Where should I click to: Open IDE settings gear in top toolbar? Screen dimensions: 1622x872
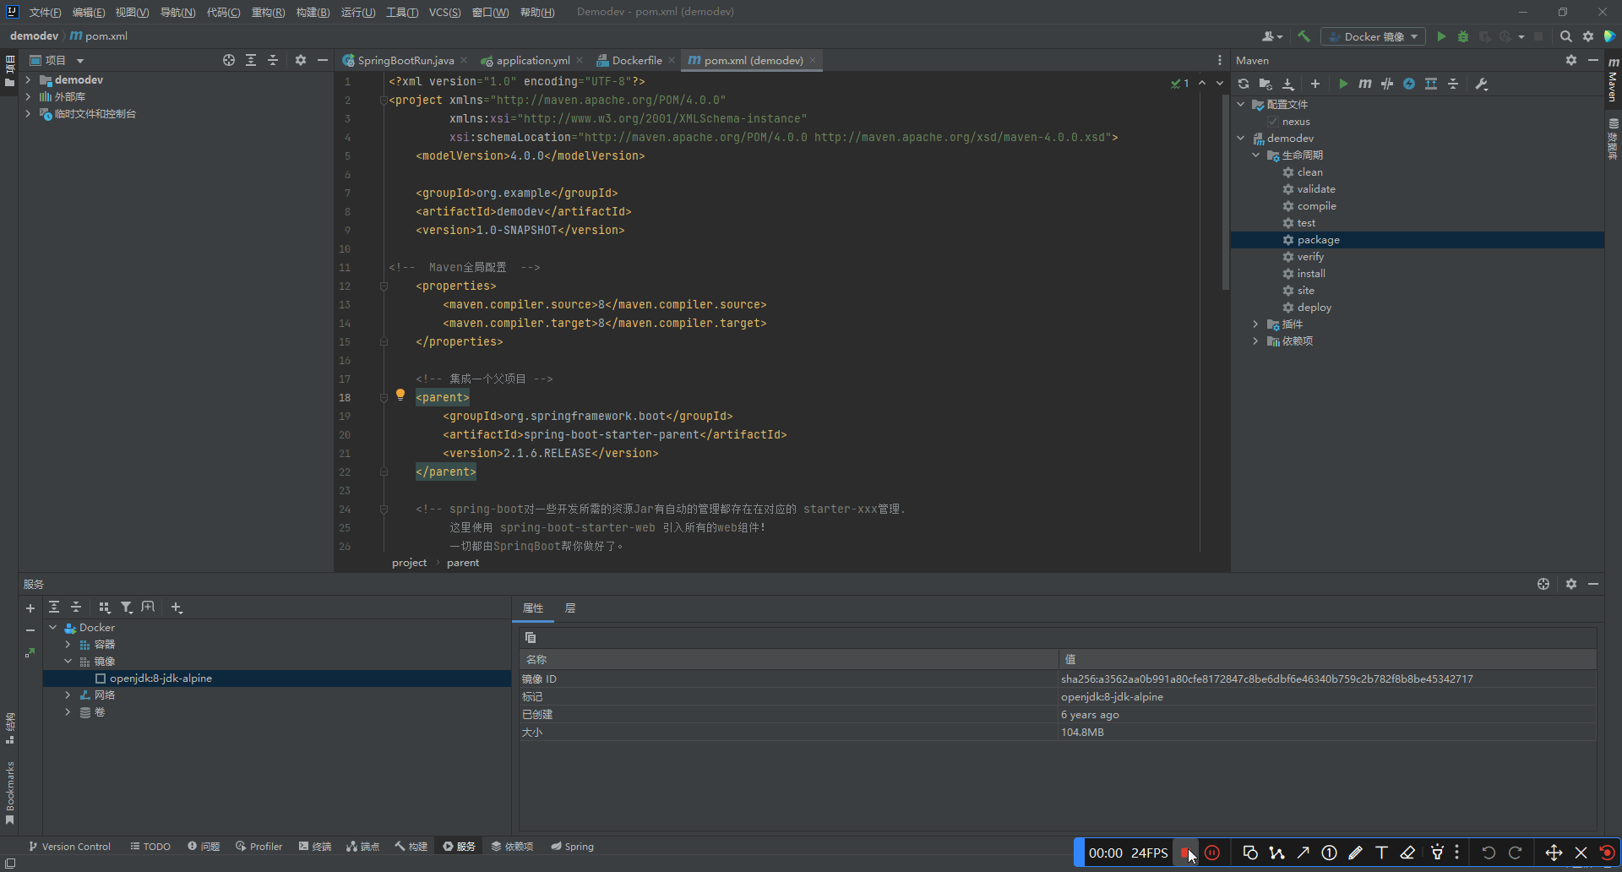1588,36
